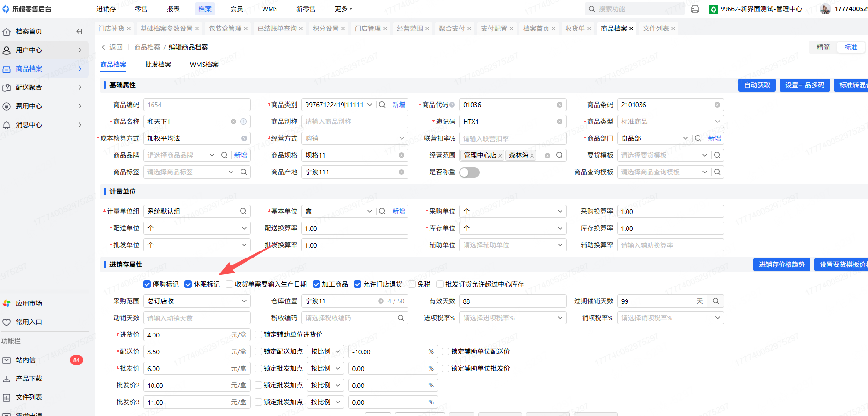Screen dimensions: 868x416
Task: Search 商品品牌 with magnifier icon
Action: pyautogui.click(x=225, y=155)
